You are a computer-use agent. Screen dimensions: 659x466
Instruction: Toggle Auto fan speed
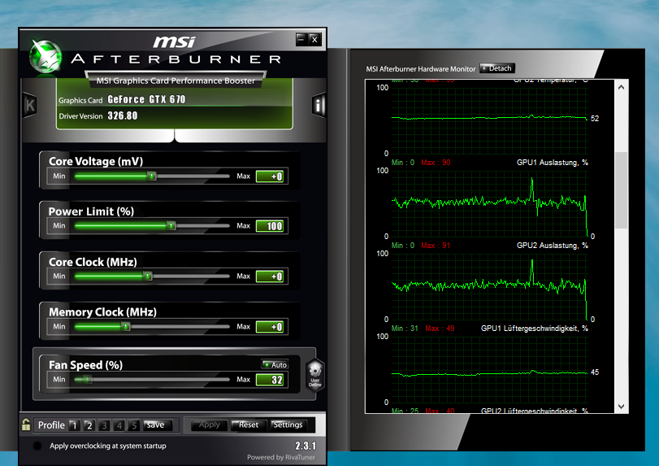pyautogui.click(x=275, y=364)
